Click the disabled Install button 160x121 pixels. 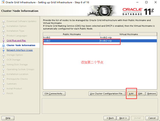(x=137, y=118)
